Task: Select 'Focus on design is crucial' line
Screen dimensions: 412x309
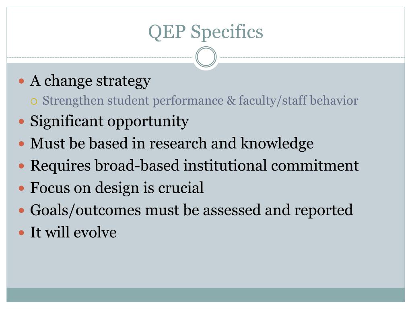Action: coord(117,188)
